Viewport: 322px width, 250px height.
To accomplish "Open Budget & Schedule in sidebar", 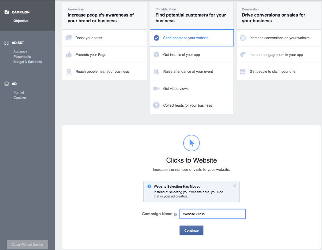I will click(x=28, y=62).
